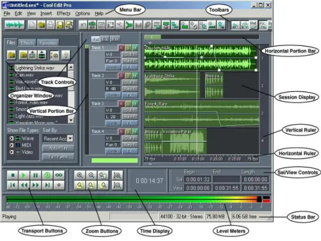Create a new session with the blank page icon
The image size is (321, 241).
tap(32, 25)
